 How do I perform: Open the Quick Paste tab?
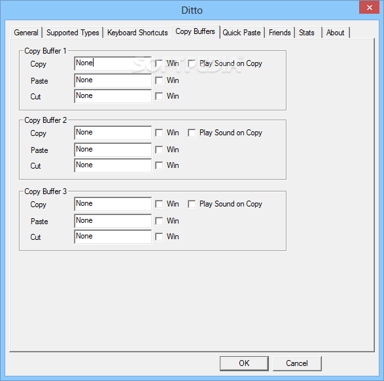pos(241,33)
